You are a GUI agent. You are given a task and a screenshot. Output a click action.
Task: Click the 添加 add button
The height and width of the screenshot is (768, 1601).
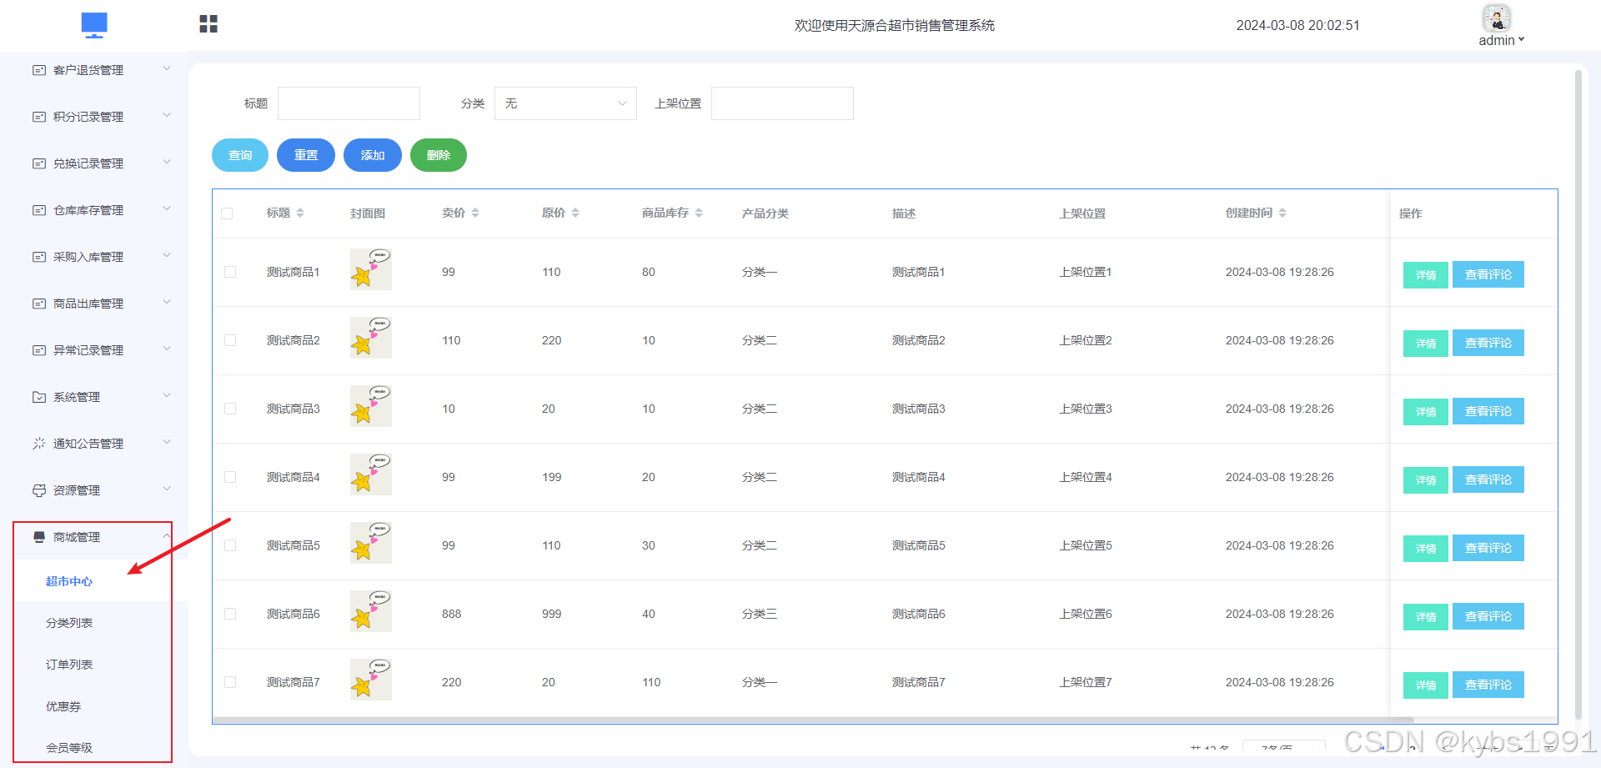pyautogui.click(x=373, y=155)
